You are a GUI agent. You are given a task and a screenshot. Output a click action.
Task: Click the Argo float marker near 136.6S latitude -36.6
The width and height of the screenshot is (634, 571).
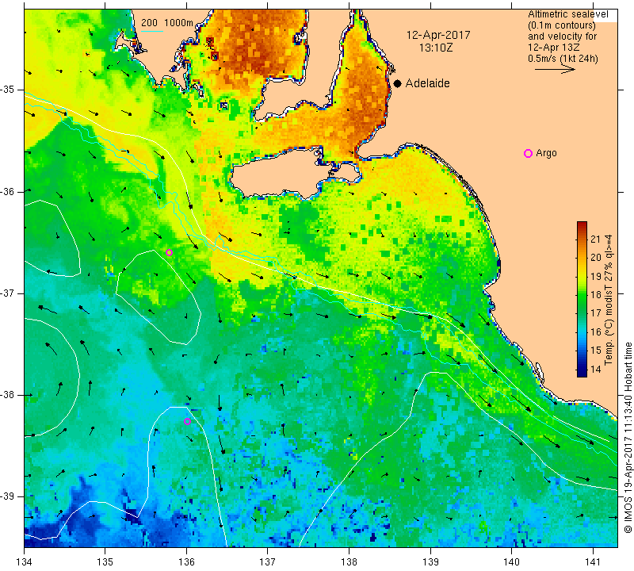pyautogui.click(x=169, y=253)
